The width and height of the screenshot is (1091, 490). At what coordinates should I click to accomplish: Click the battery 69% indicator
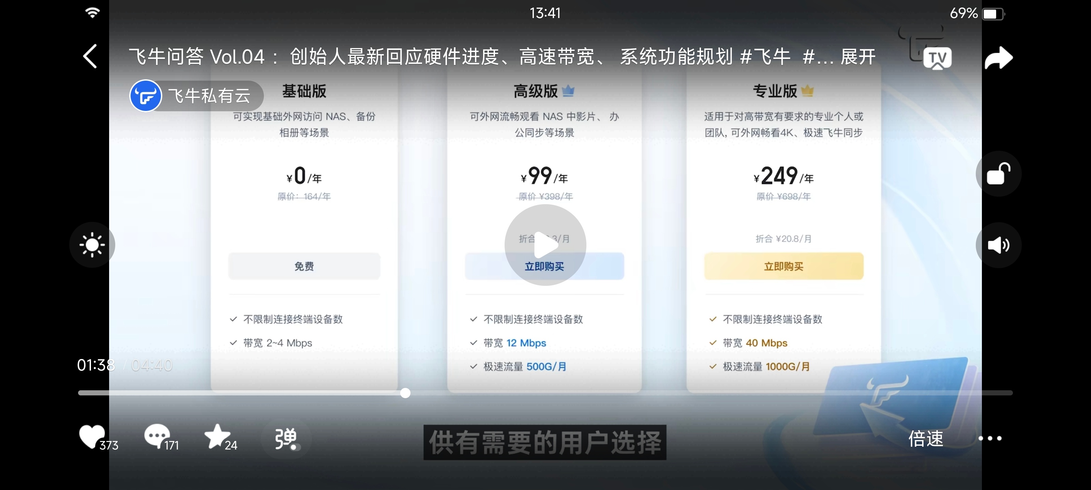977,14
